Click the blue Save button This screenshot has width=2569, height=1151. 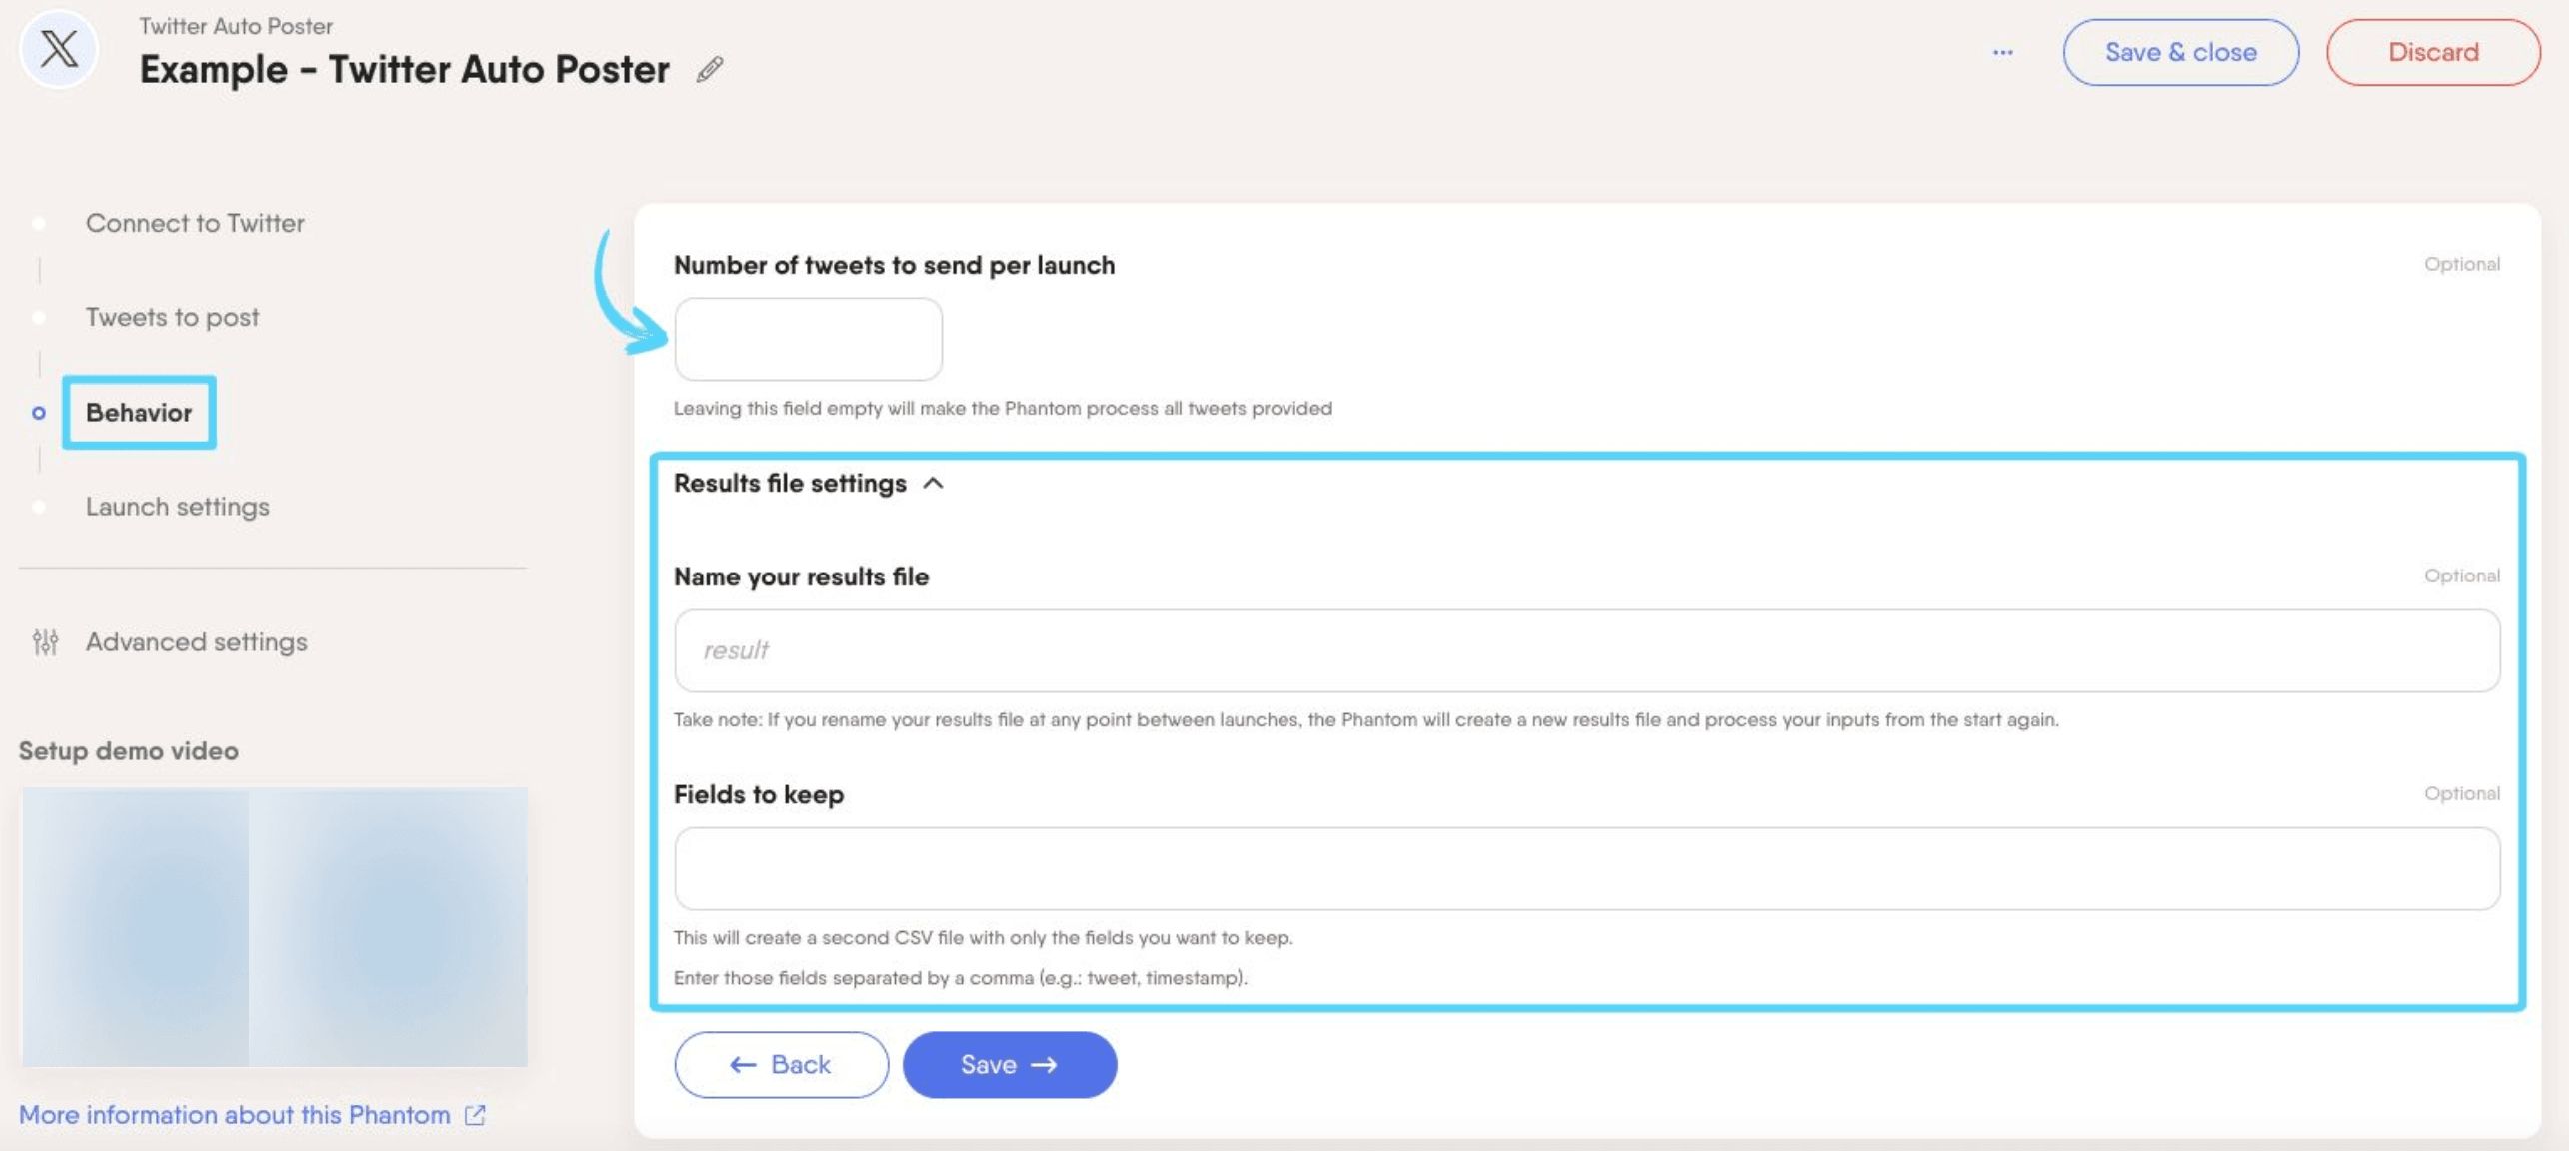[x=1010, y=1065]
